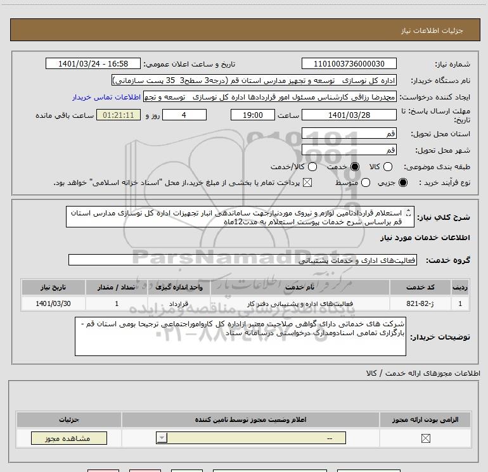The width and height of the screenshot is (488, 472).
Task: Click the شماره نیاز field
Action: pyautogui.click(x=349, y=64)
